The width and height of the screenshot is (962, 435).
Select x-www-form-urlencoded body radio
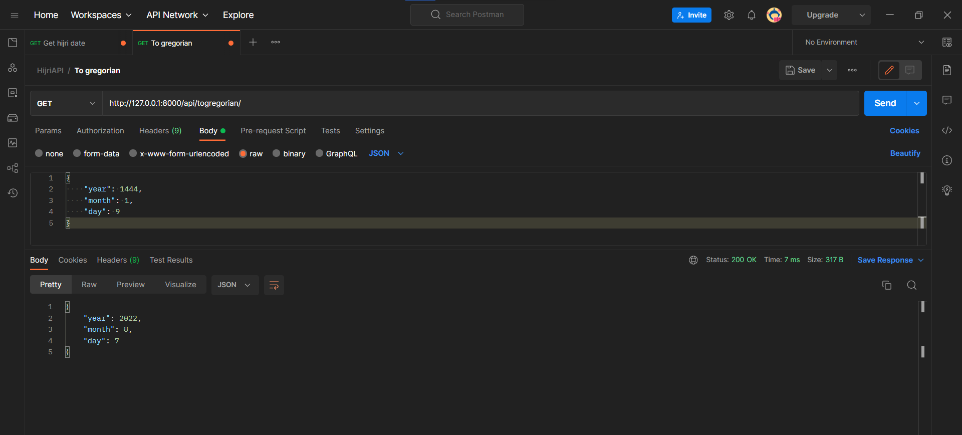tap(133, 153)
